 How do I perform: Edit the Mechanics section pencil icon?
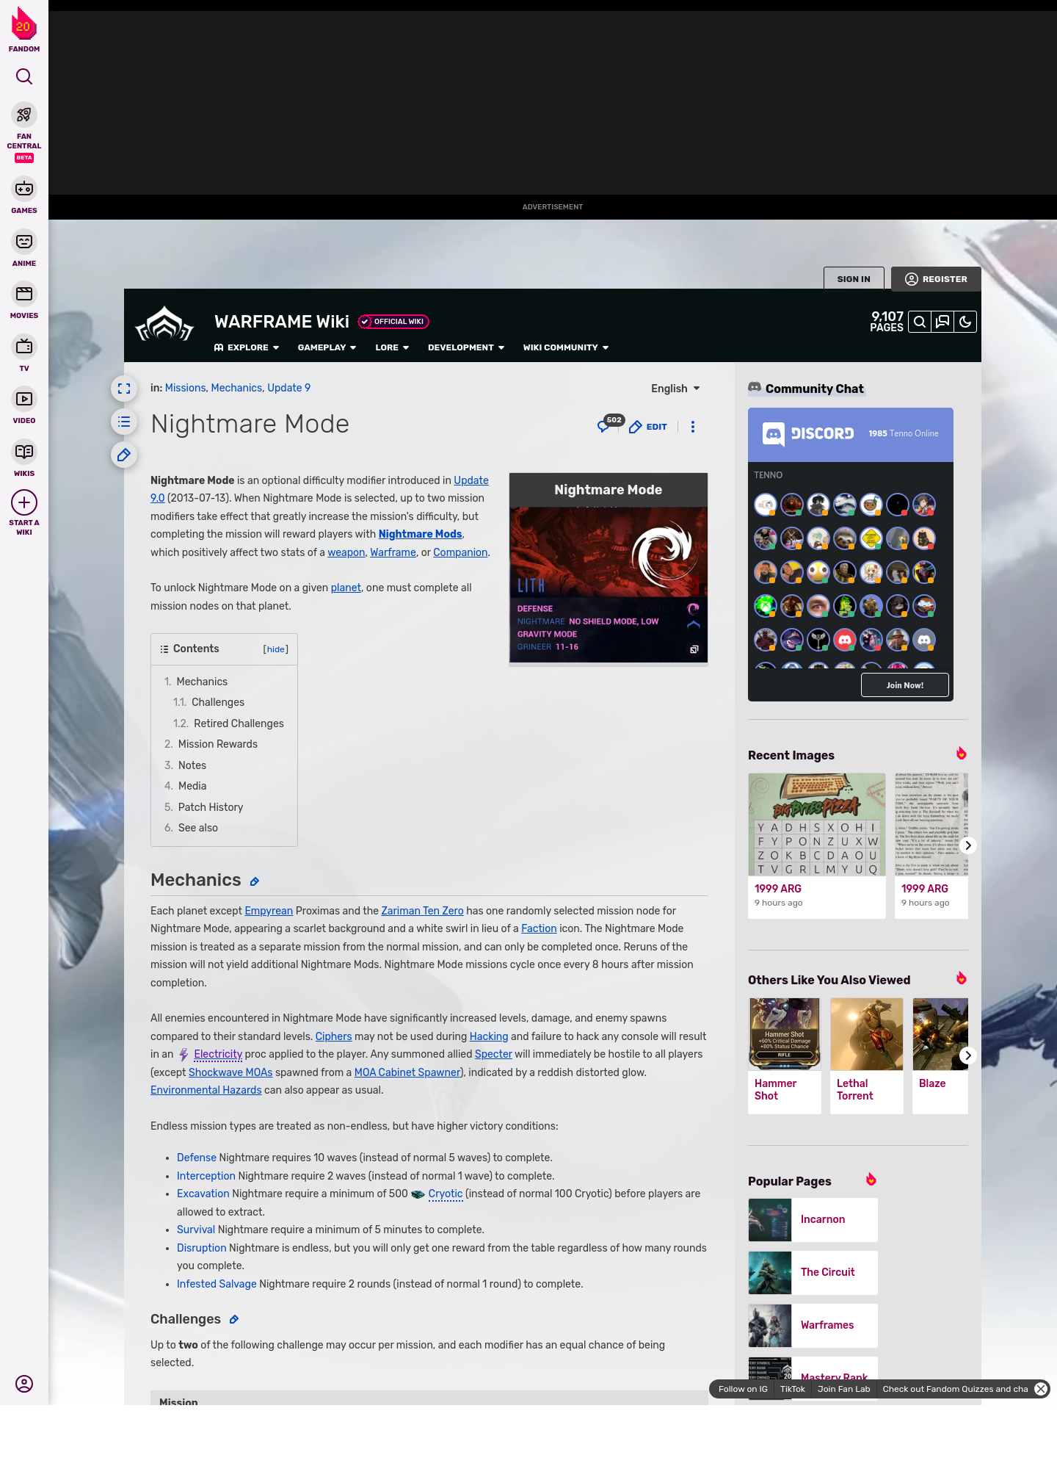[255, 881]
